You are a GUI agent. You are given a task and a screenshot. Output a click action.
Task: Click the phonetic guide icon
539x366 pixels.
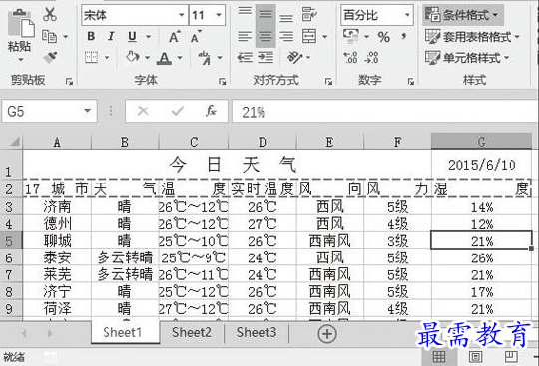pos(205,58)
